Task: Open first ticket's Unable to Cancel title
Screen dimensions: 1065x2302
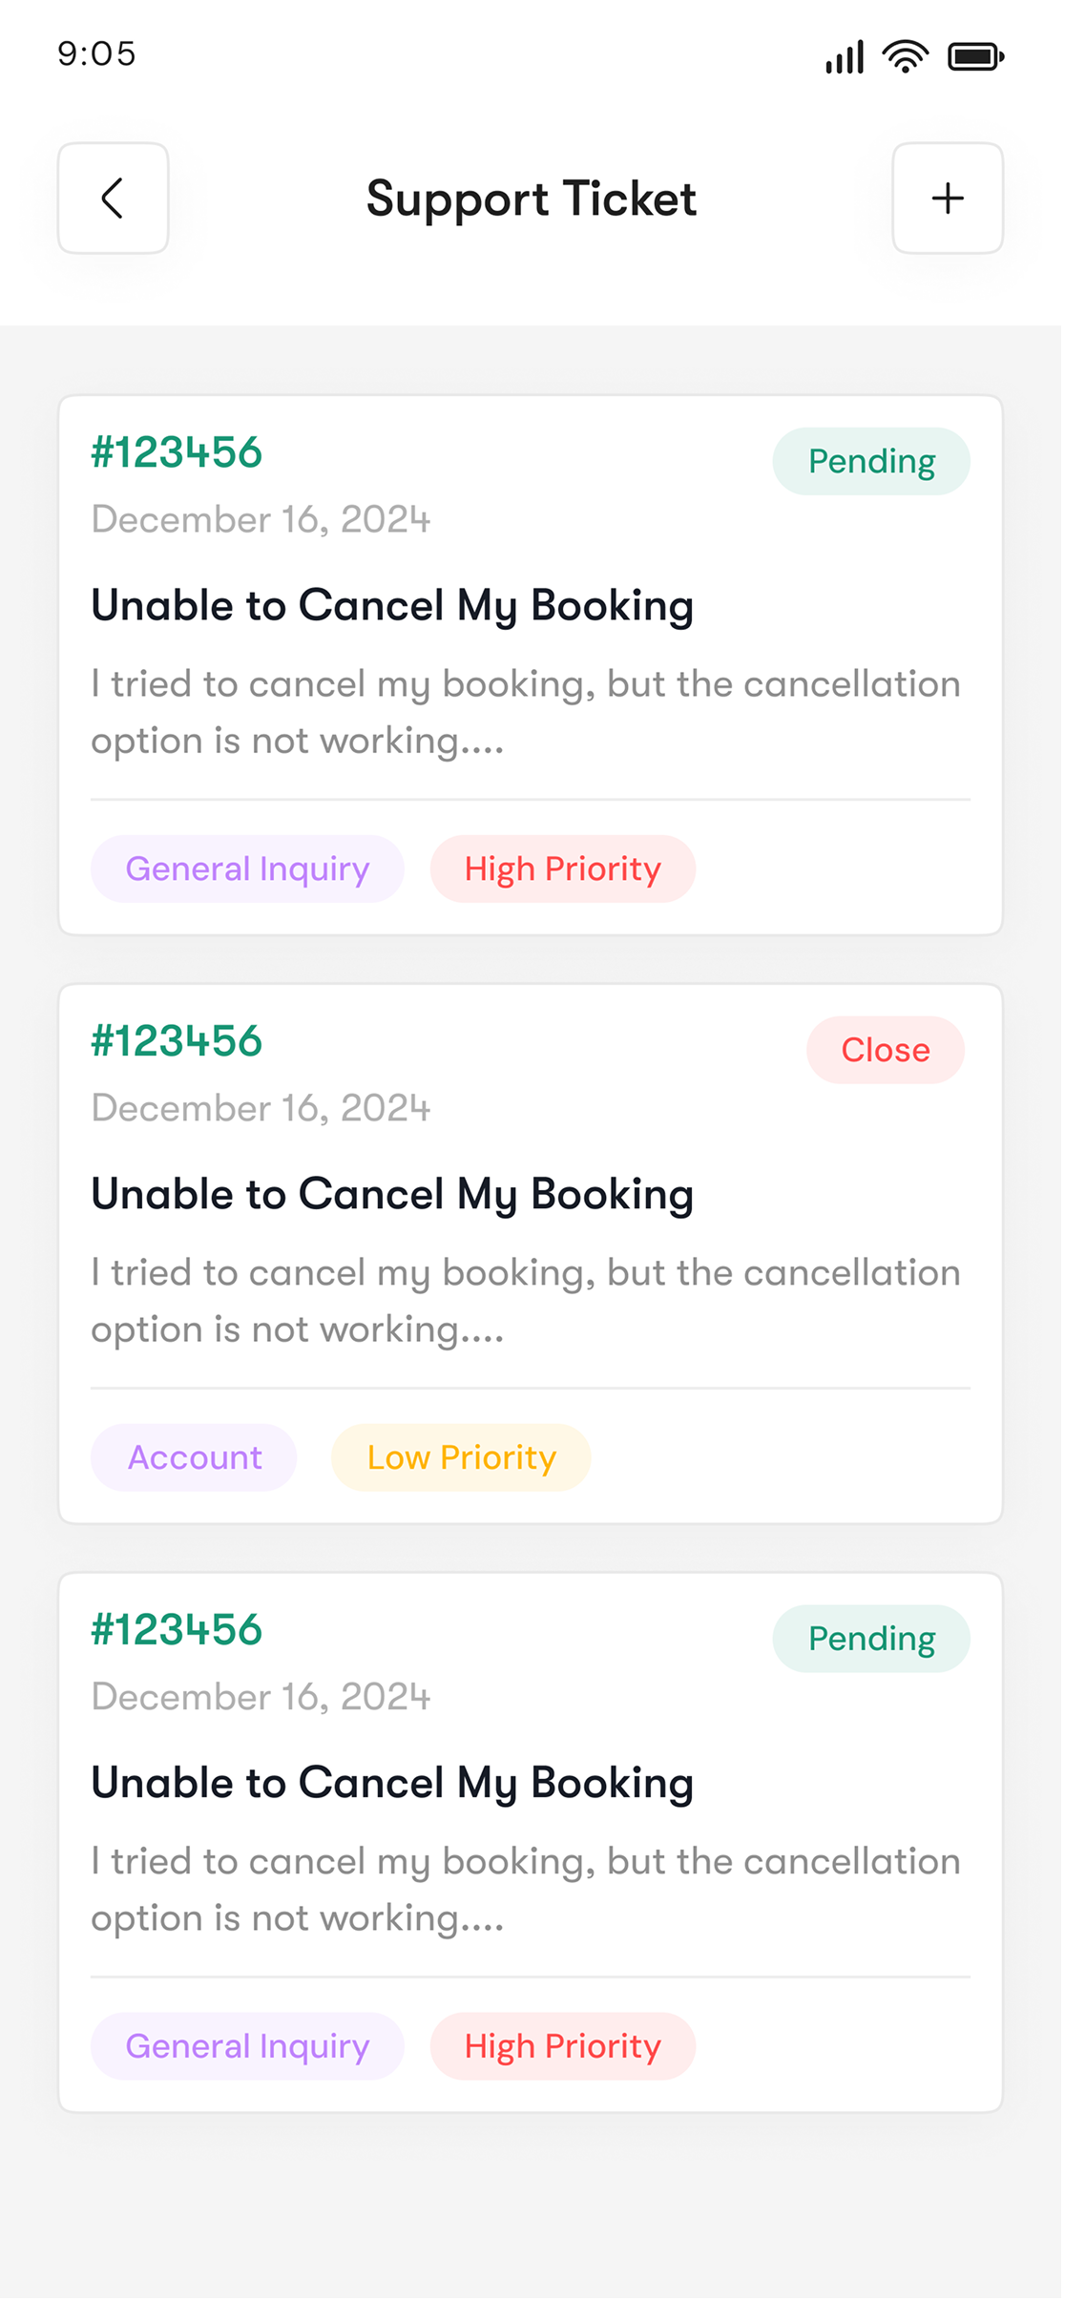Action: 391,605
